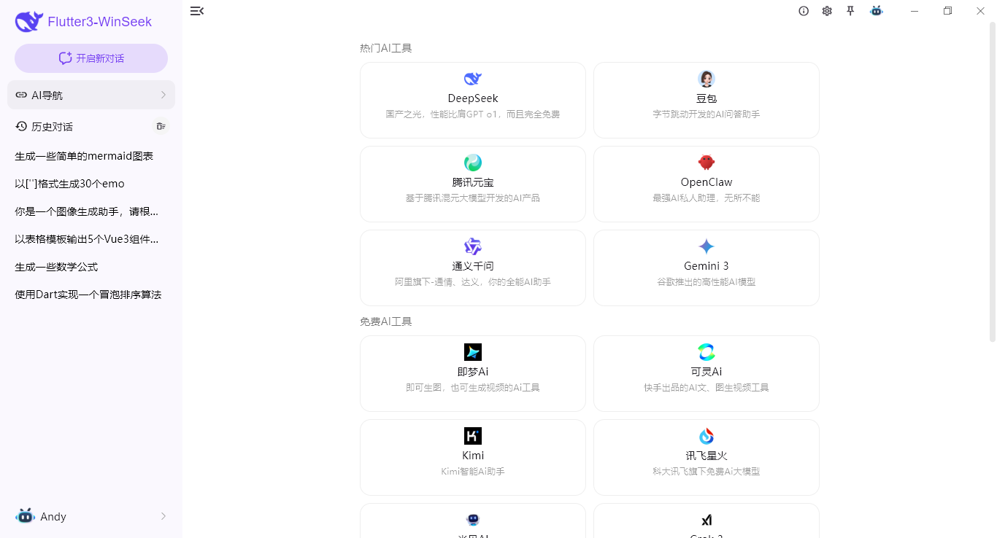This screenshot has width=997, height=538.
Task: Collapse the sidebar with the top-left menu icon
Action: click(196, 11)
